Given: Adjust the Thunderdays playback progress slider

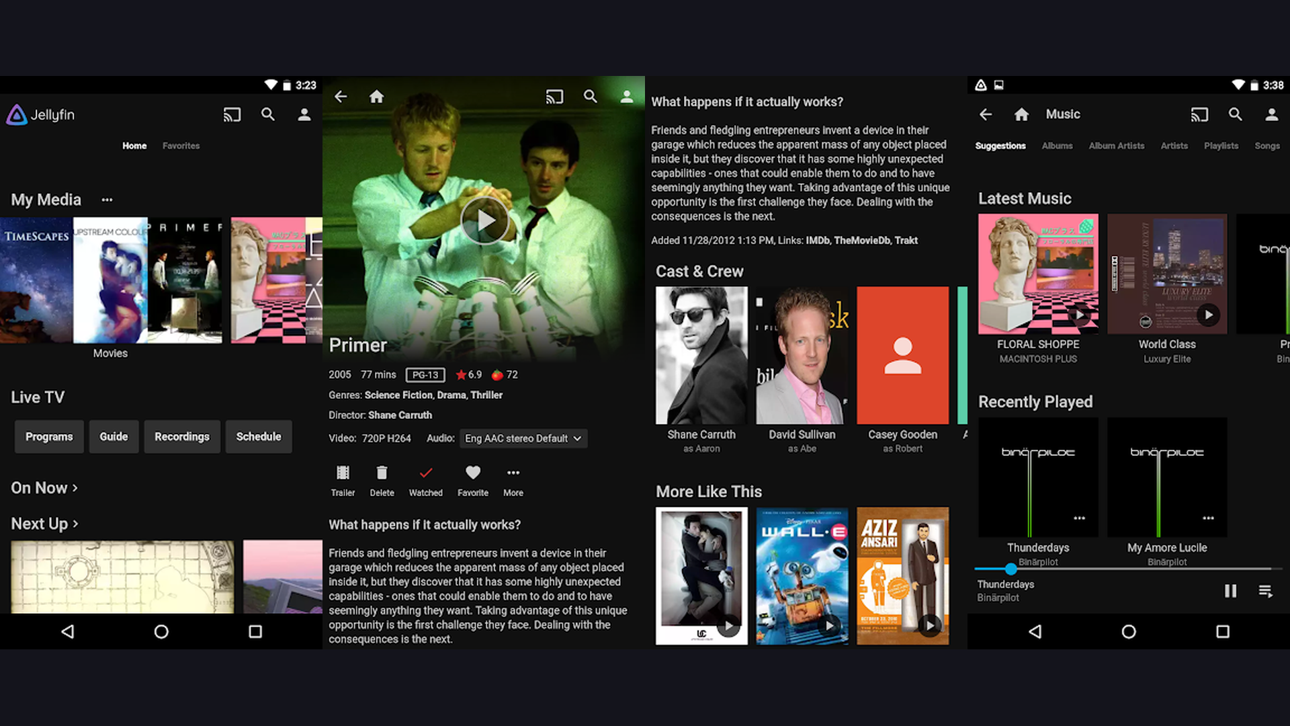Looking at the screenshot, I should pyautogui.click(x=1010, y=569).
